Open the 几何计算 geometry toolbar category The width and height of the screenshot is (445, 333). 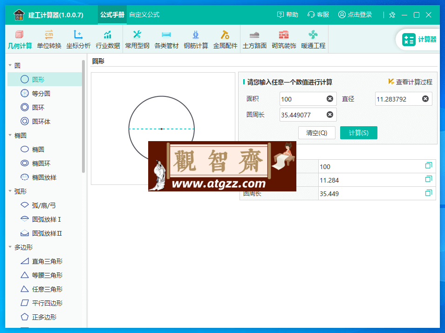tap(20, 40)
